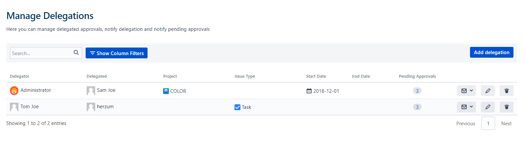Viewport: 525px width, 141px height.
Task: Sort by Pending Approvals column header
Action: pyautogui.click(x=417, y=76)
